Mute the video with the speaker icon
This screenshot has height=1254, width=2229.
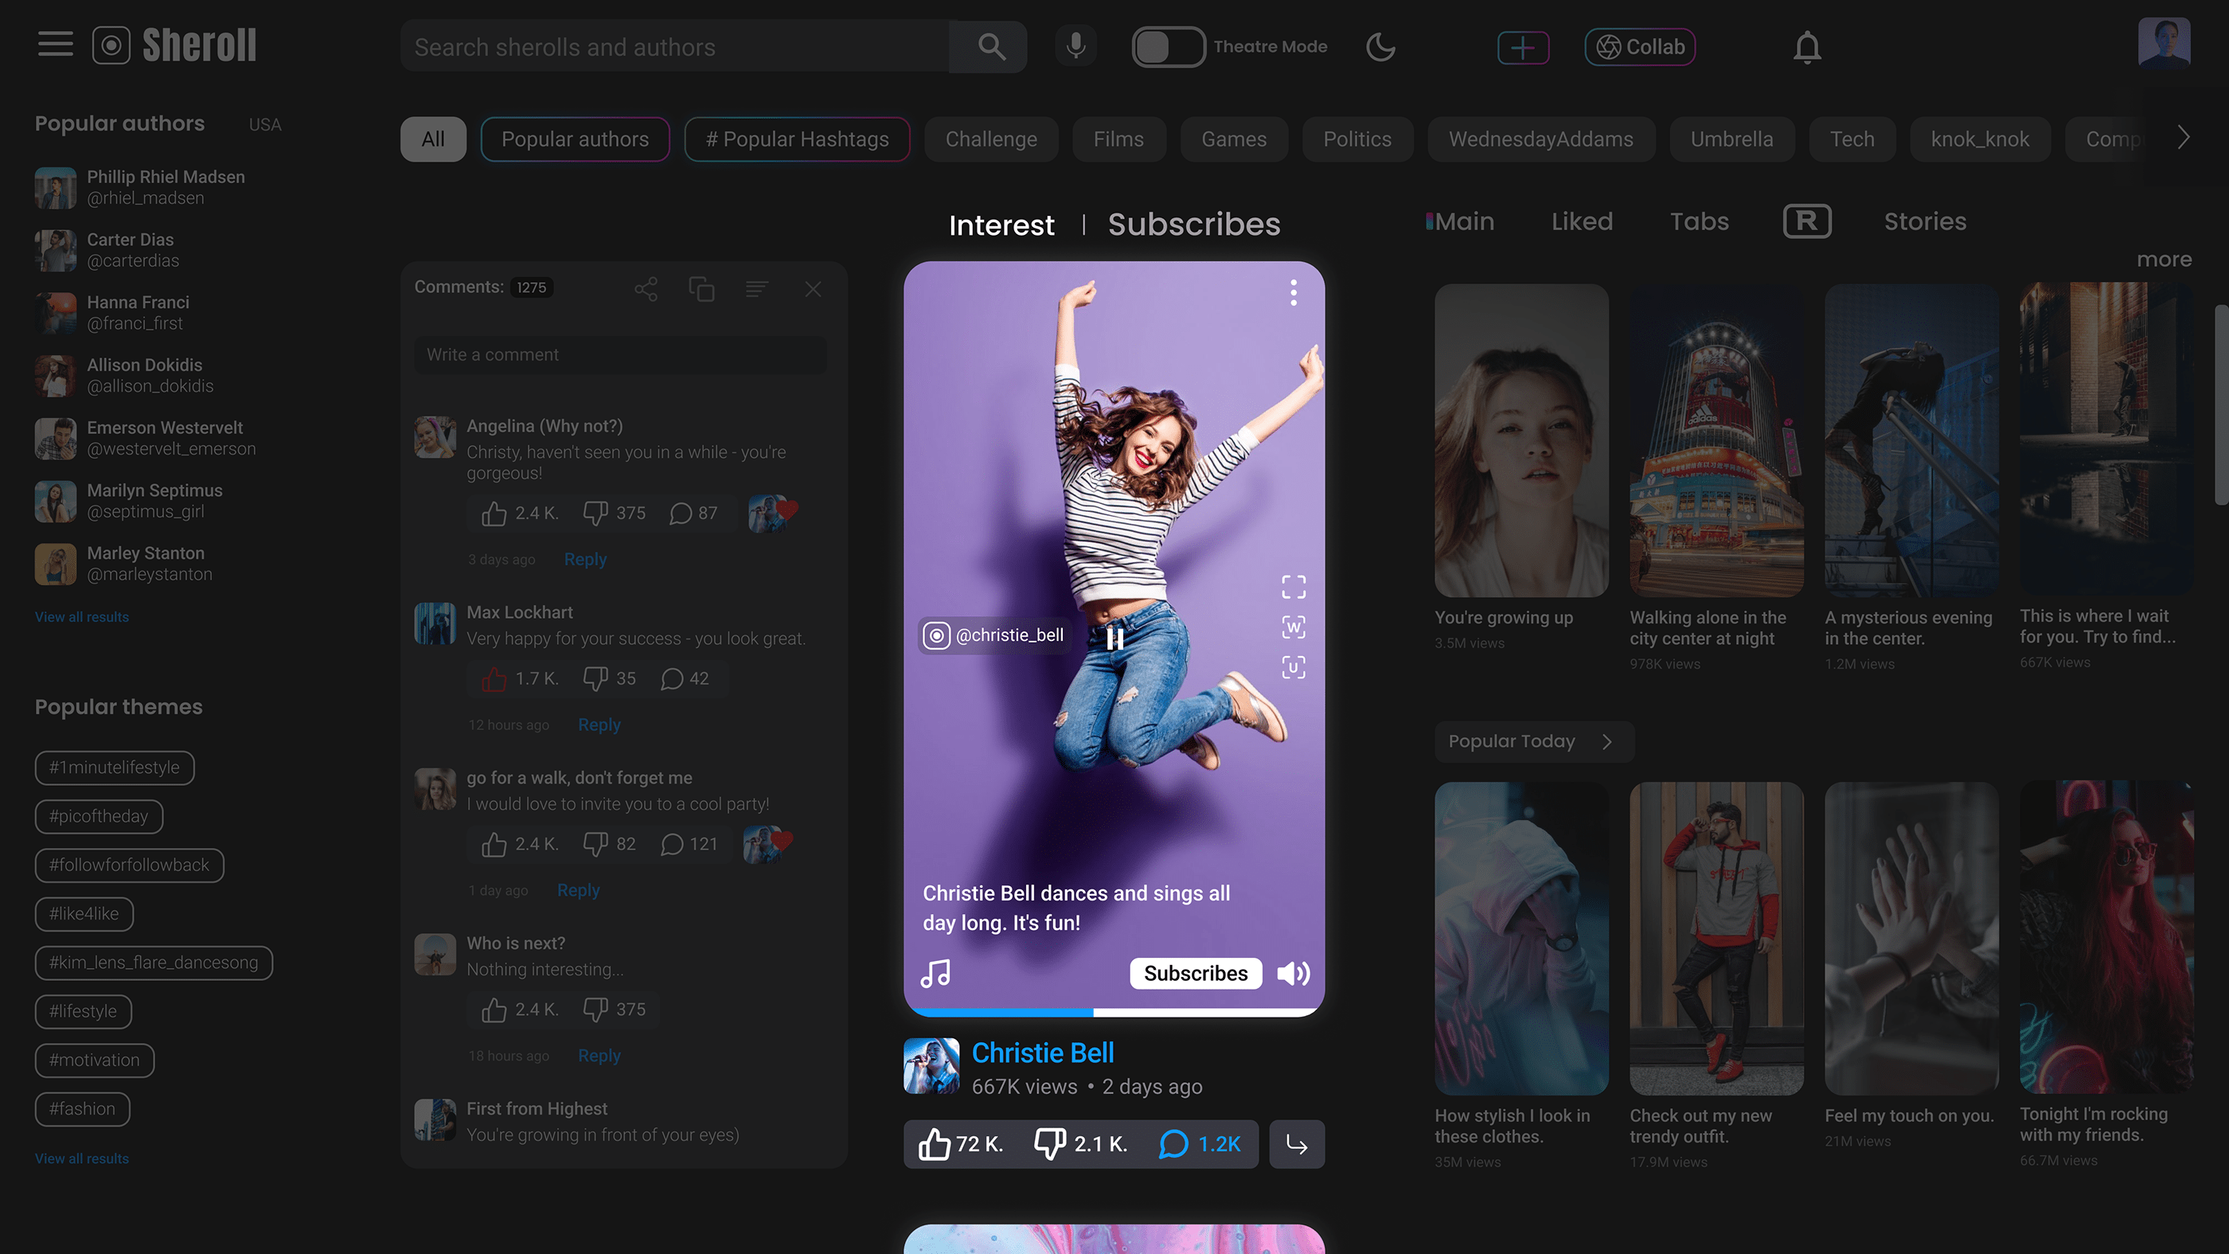coord(1293,974)
